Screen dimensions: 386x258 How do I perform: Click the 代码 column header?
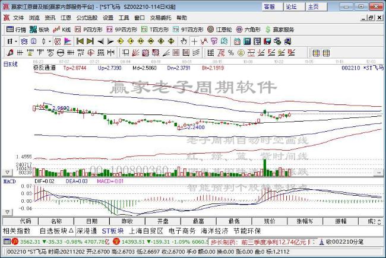coord(20,221)
